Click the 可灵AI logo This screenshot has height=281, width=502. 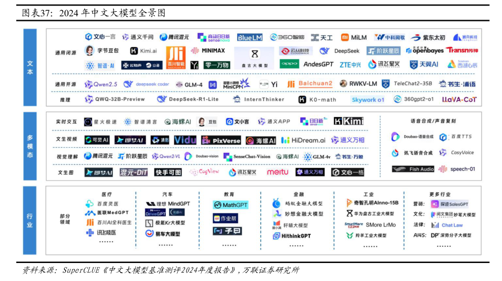pyautogui.click(x=97, y=140)
